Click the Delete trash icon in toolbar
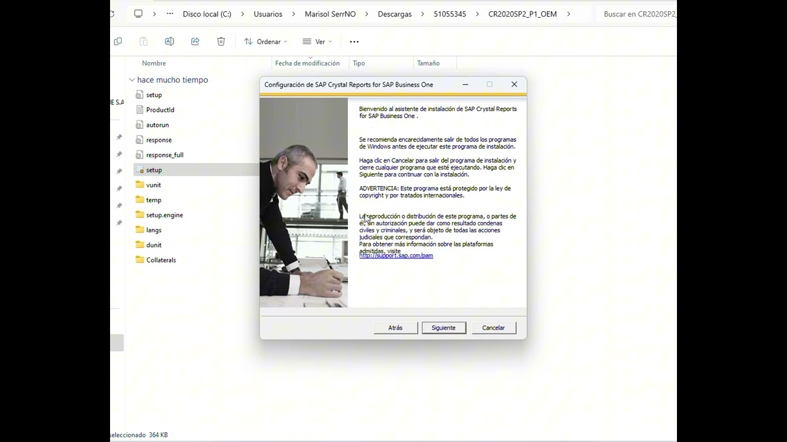 point(221,41)
